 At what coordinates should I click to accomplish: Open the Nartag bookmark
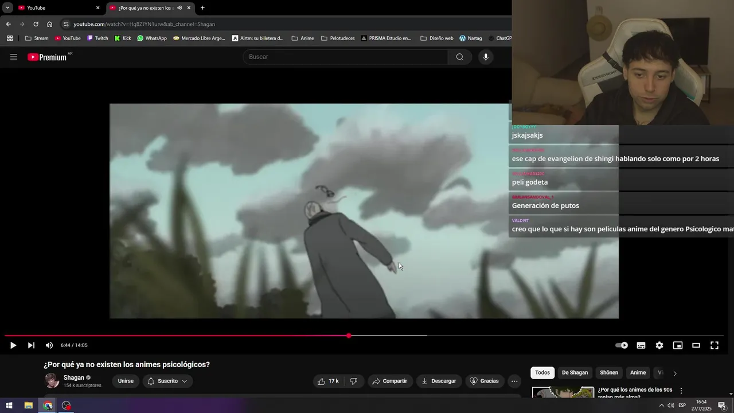coord(471,38)
